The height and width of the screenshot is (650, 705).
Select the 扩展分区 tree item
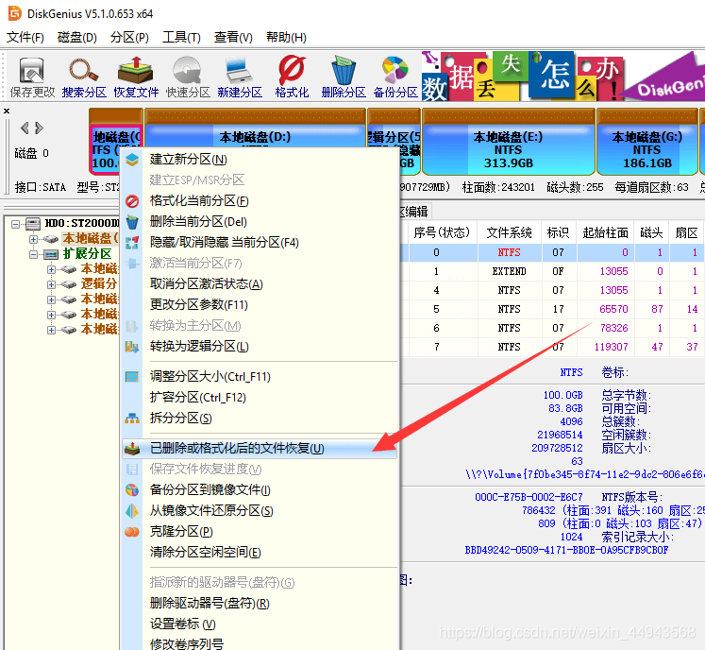(87, 254)
